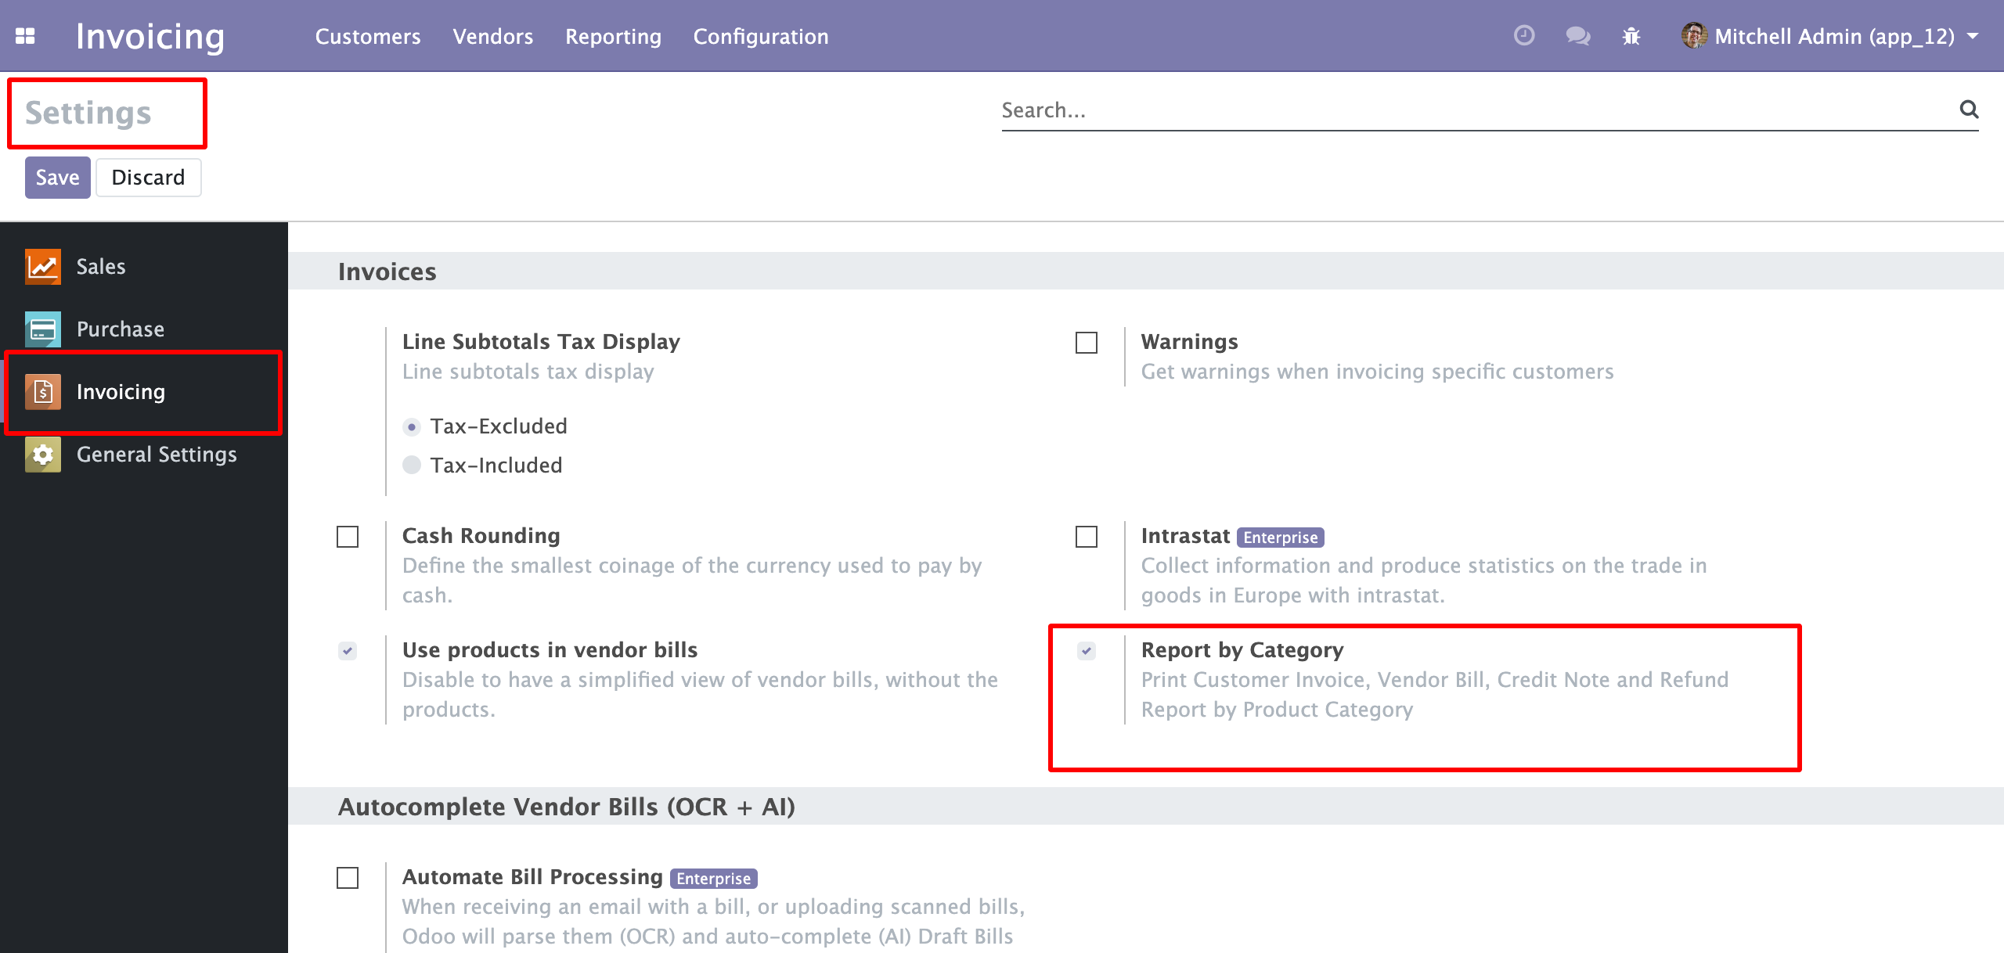This screenshot has width=2004, height=953.
Task: Click the Save button
Action: pos(57,178)
